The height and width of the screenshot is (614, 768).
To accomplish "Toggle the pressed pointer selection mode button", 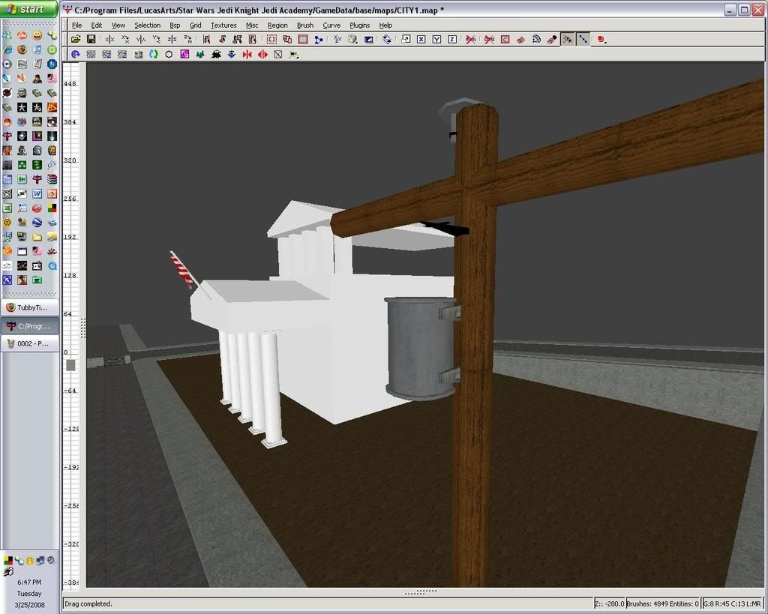I will tap(568, 39).
